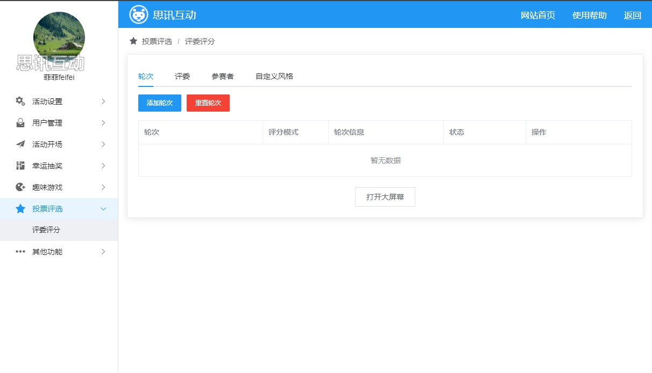Screen dimensions: 652x373
Task: Click the red 重置轮次 button
Action: pyautogui.click(x=208, y=103)
